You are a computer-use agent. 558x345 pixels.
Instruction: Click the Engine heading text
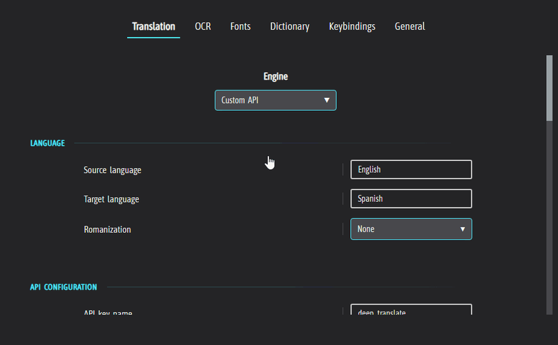click(x=275, y=77)
